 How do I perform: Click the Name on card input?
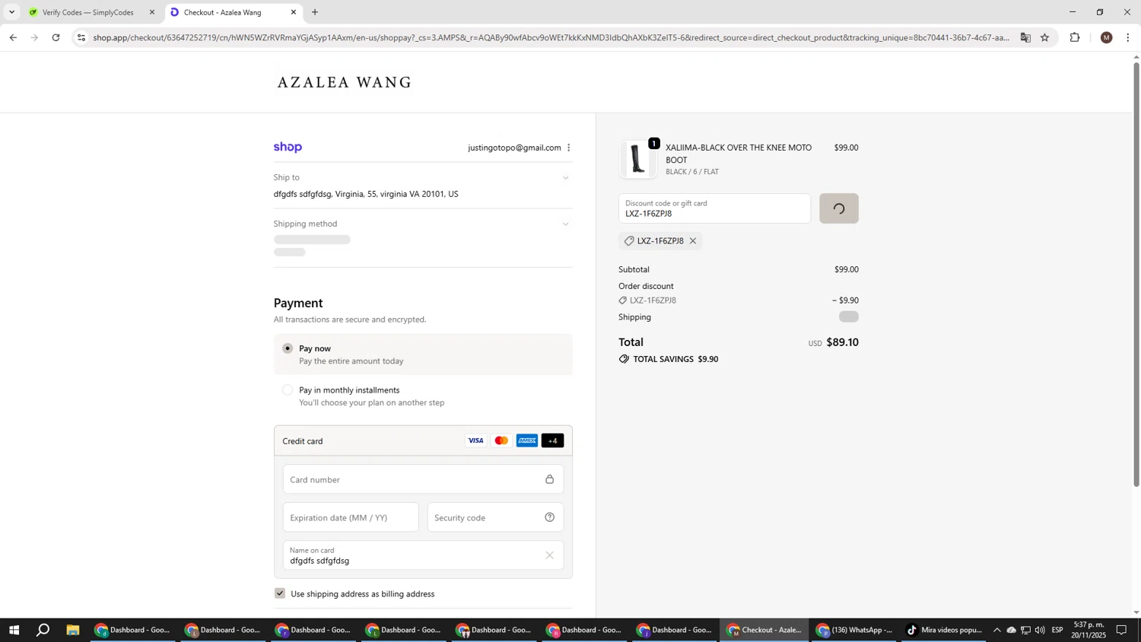point(423,555)
